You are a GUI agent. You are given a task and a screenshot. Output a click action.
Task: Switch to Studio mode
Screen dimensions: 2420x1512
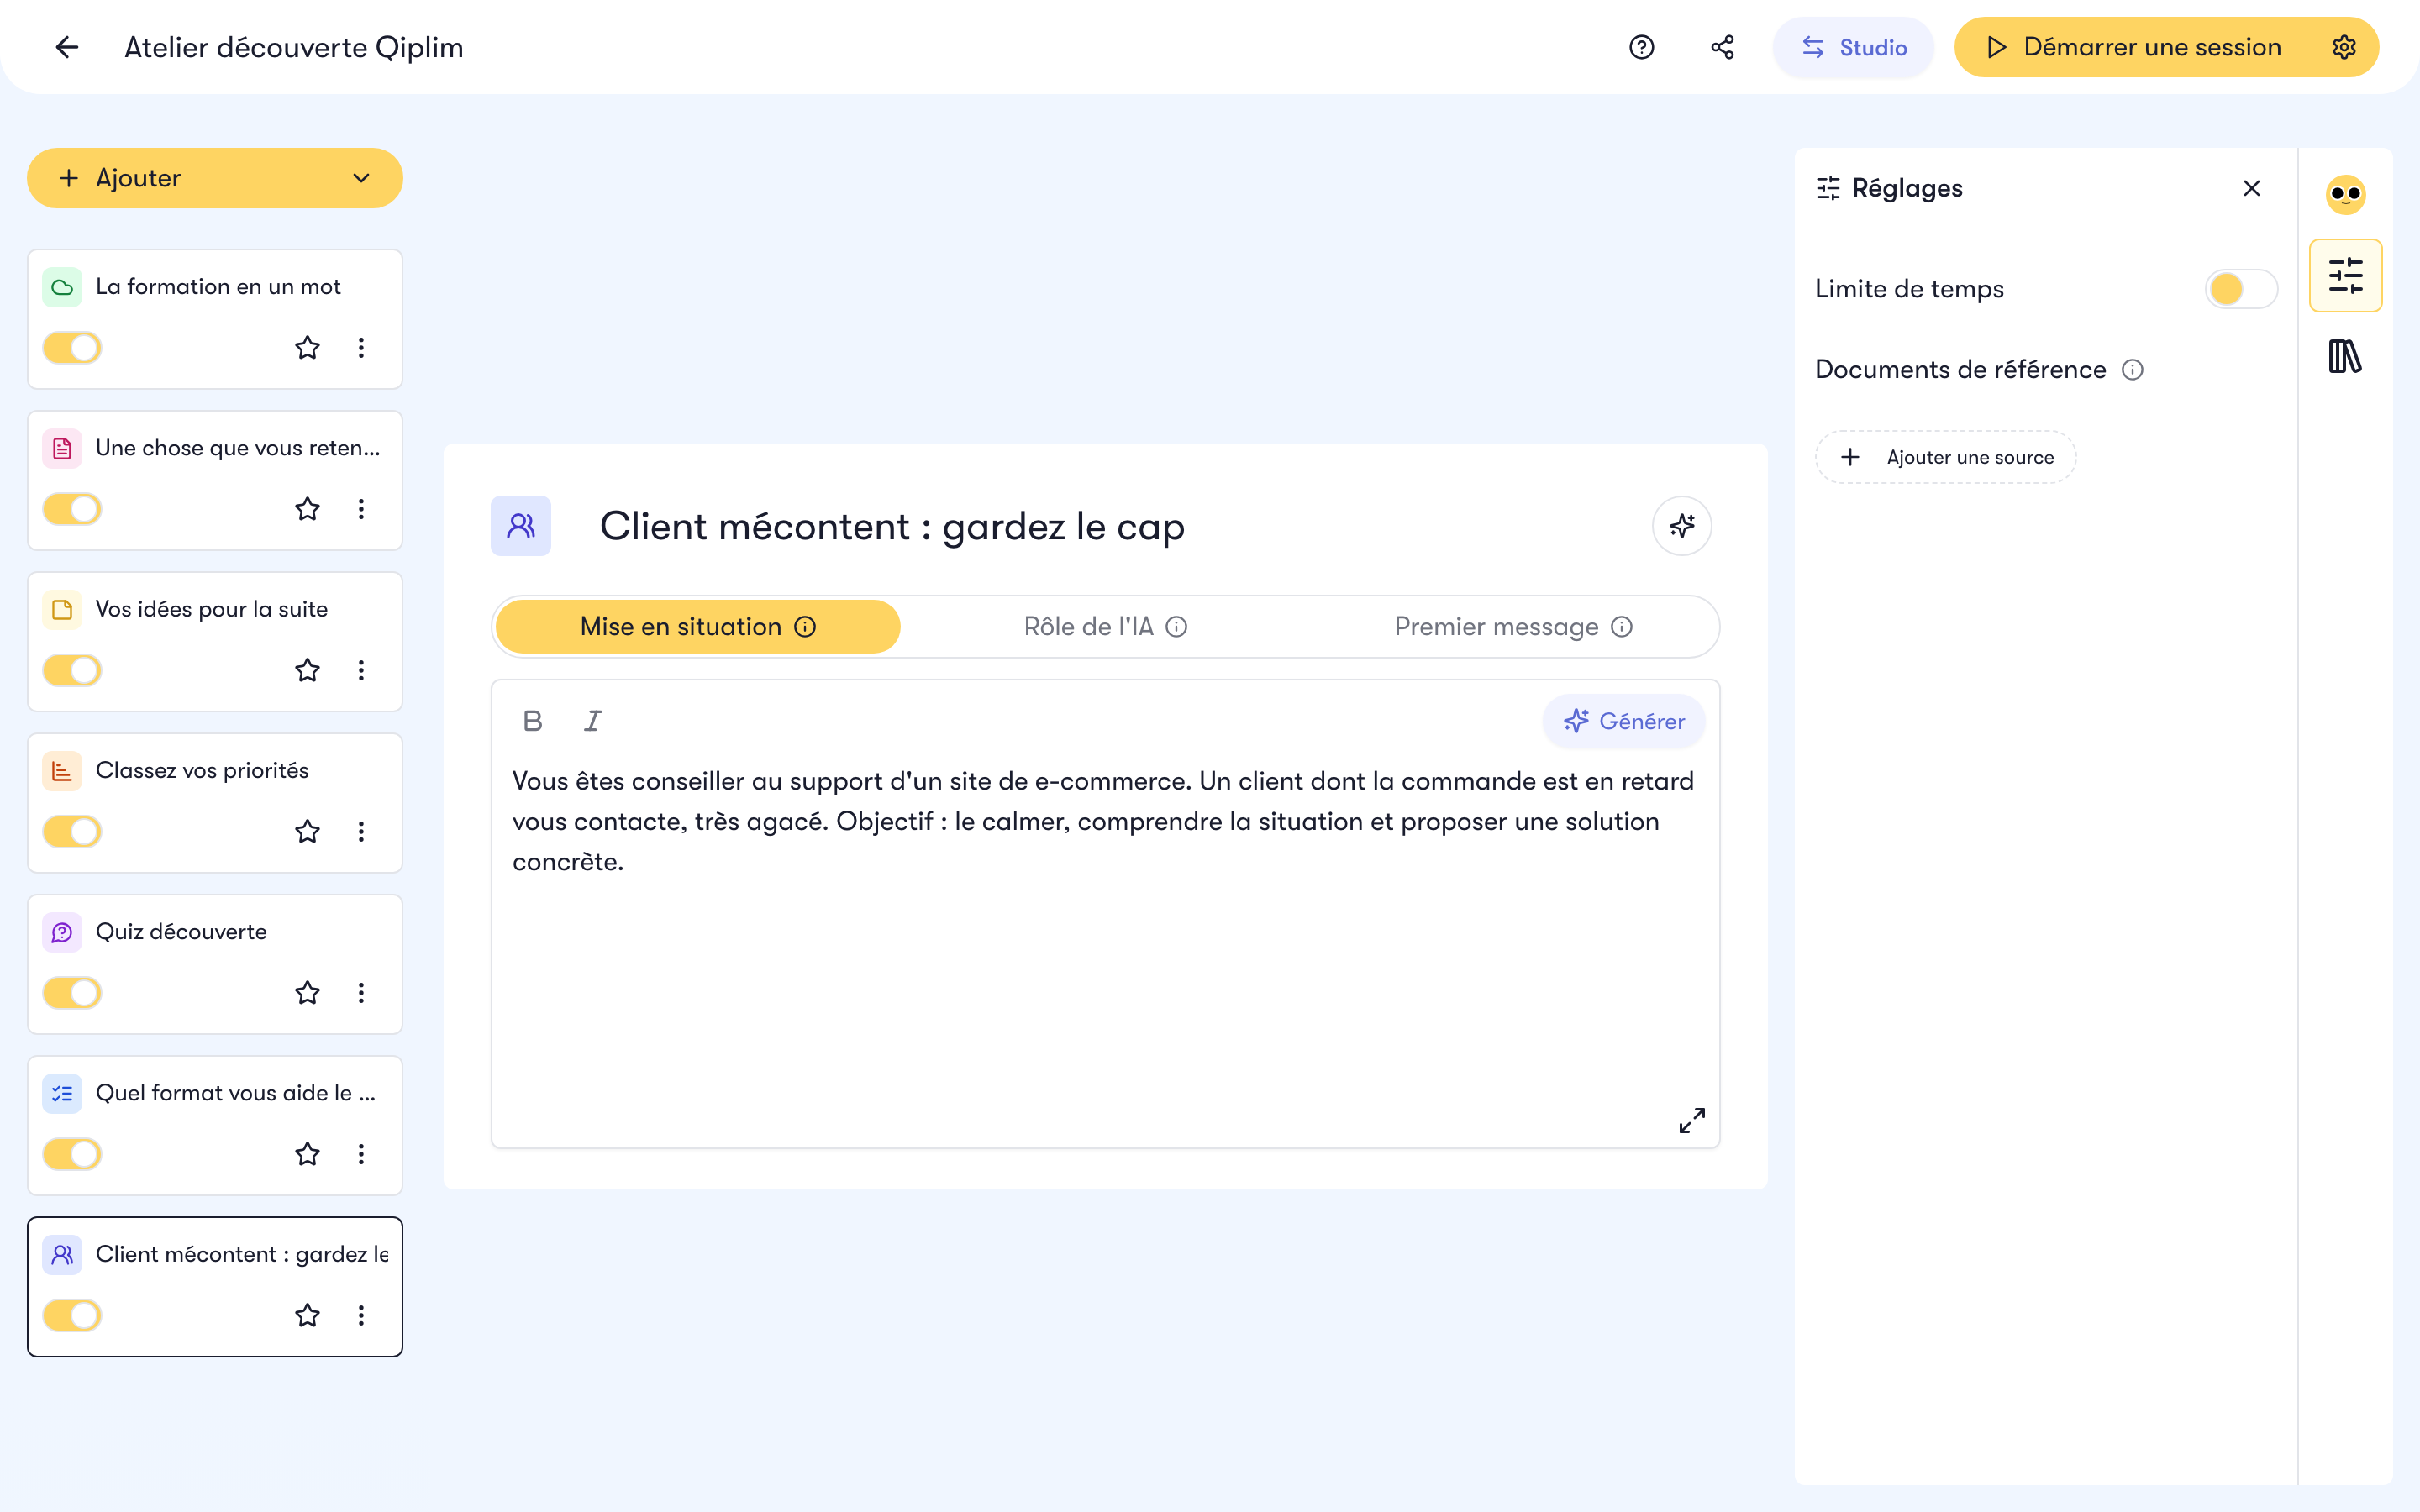[1853, 47]
